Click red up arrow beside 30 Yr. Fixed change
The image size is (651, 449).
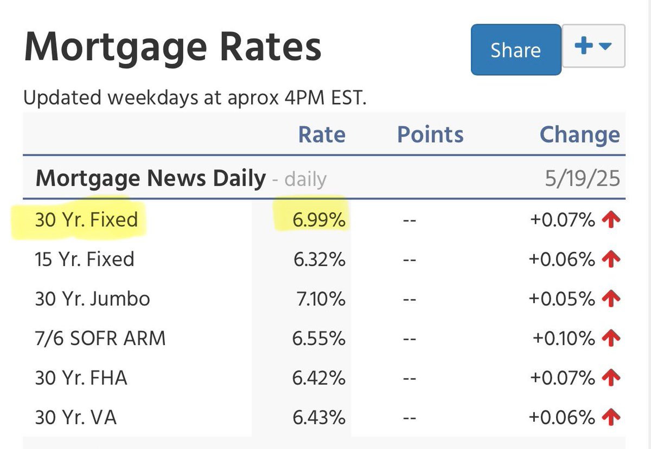(611, 220)
